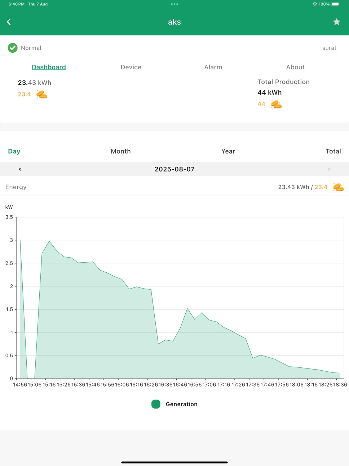Switch to the About tab
This screenshot has height=466, width=349.
coord(295,67)
